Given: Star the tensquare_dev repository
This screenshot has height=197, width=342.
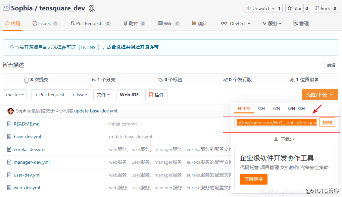Looking at the screenshot, I should pos(295,8).
